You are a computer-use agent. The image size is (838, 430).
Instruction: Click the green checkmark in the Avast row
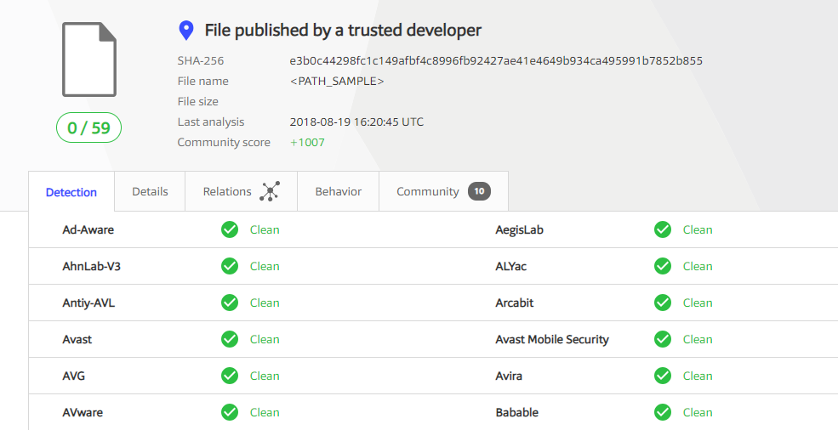pos(230,339)
